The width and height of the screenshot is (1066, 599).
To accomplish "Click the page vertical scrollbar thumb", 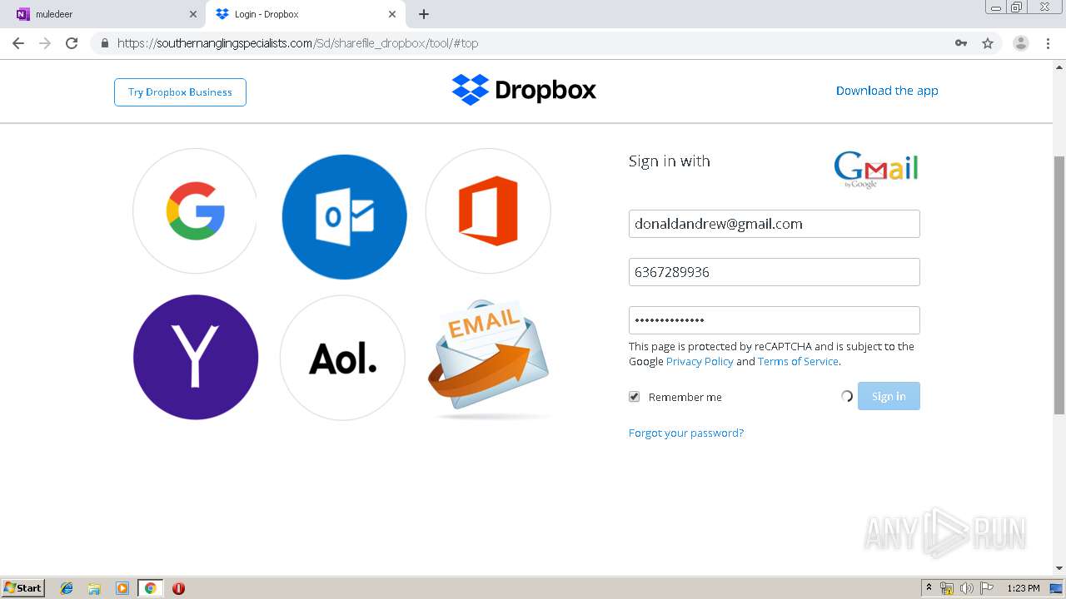I will 1059,285.
